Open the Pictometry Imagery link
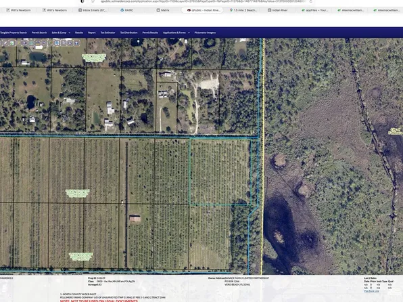 tap(205, 33)
